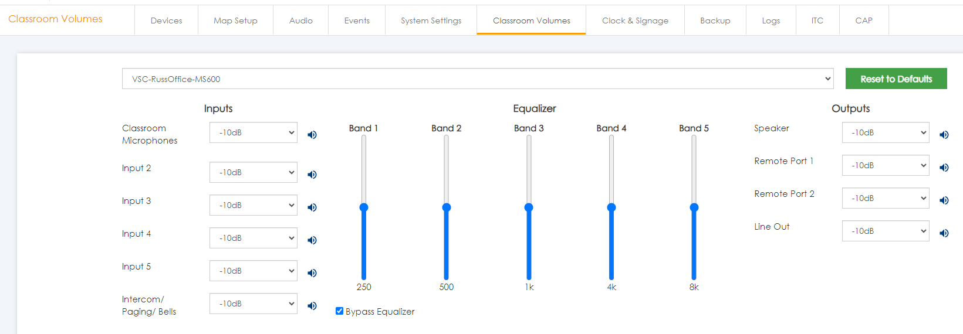Open the Clock & Signage tab
963x334 pixels.
[x=635, y=21]
